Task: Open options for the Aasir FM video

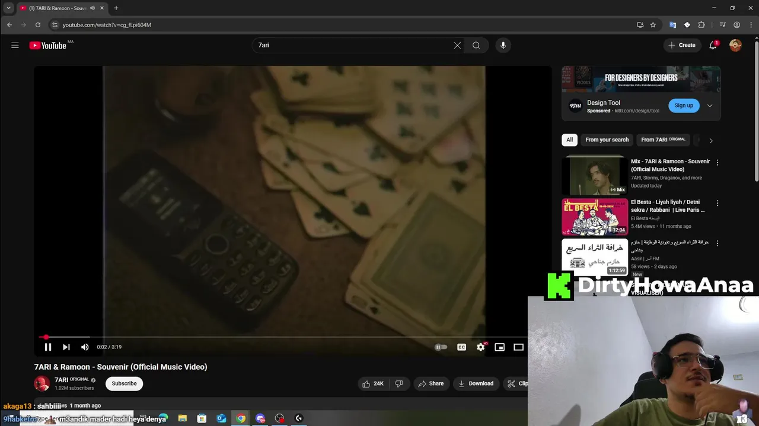Action: click(717, 243)
